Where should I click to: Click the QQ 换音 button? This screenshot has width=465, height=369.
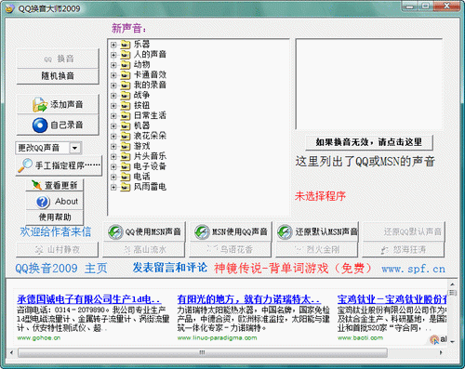58,59
